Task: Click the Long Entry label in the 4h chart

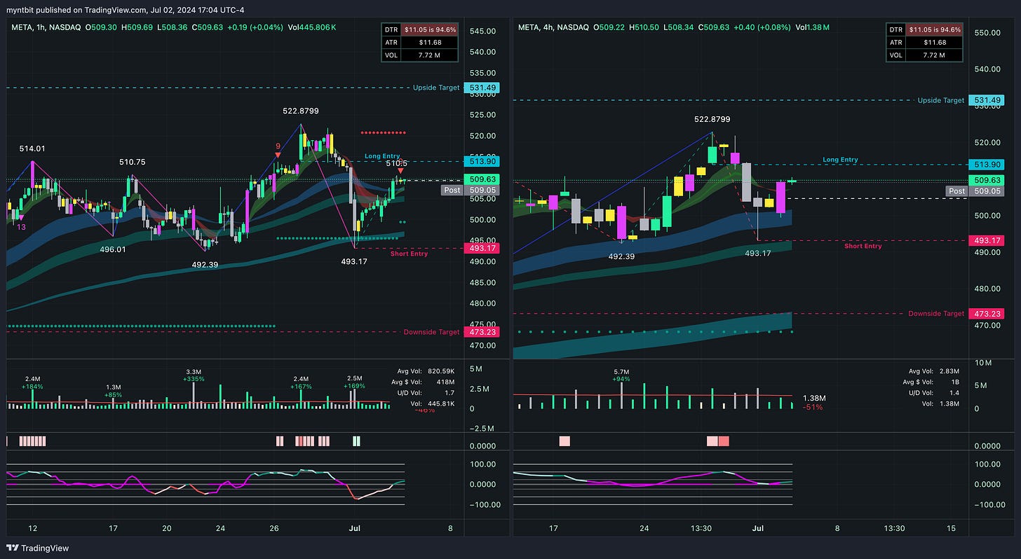Action: 840,160
